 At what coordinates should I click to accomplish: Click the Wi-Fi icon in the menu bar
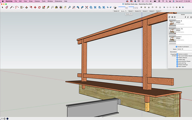pyautogui.click(x=163, y=1)
